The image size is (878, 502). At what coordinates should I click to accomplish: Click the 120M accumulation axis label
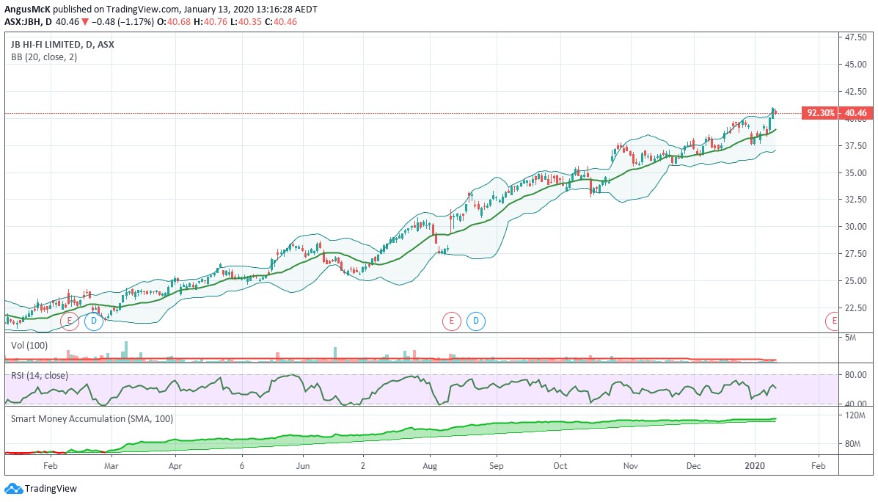[x=855, y=415]
